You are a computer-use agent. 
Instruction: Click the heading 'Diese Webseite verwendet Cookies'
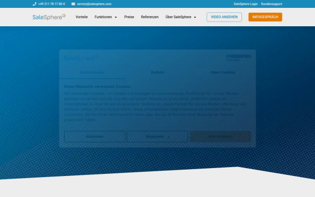97,87
